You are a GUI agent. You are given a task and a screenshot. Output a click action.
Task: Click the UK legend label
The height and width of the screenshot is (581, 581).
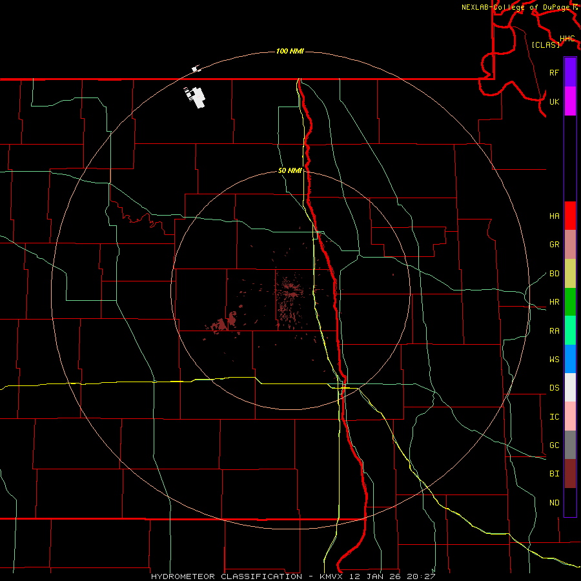point(554,101)
